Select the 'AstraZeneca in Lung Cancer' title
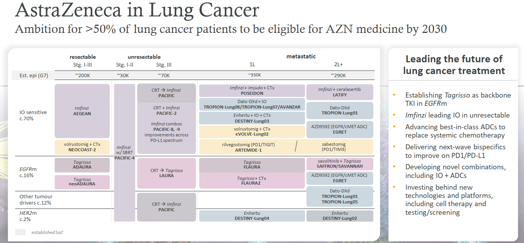 [x=137, y=11]
